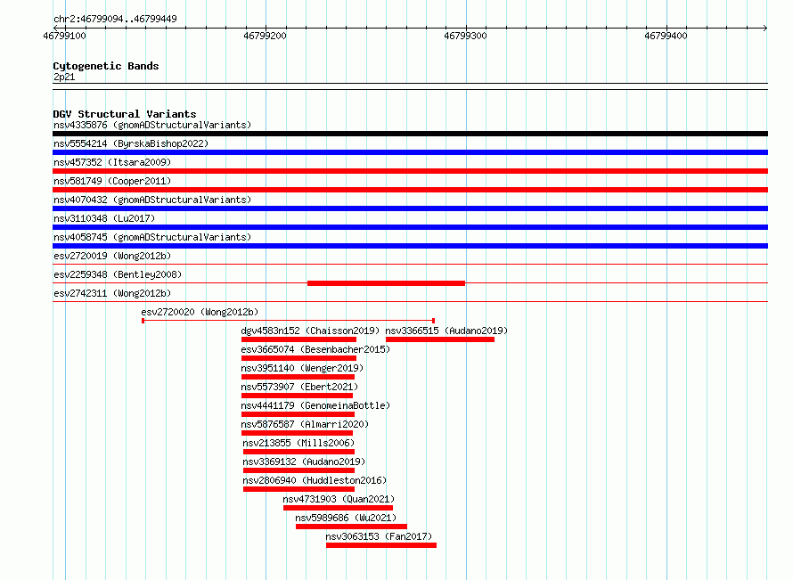The height and width of the screenshot is (580, 793).
Task: Click the DGV Structural Variants track title
Action: coord(125,114)
